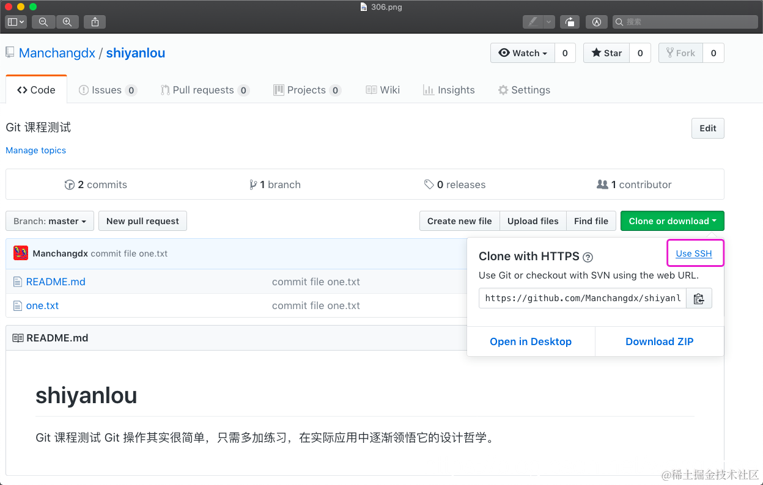
Task: View the 2 commits history
Action: [96, 184]
